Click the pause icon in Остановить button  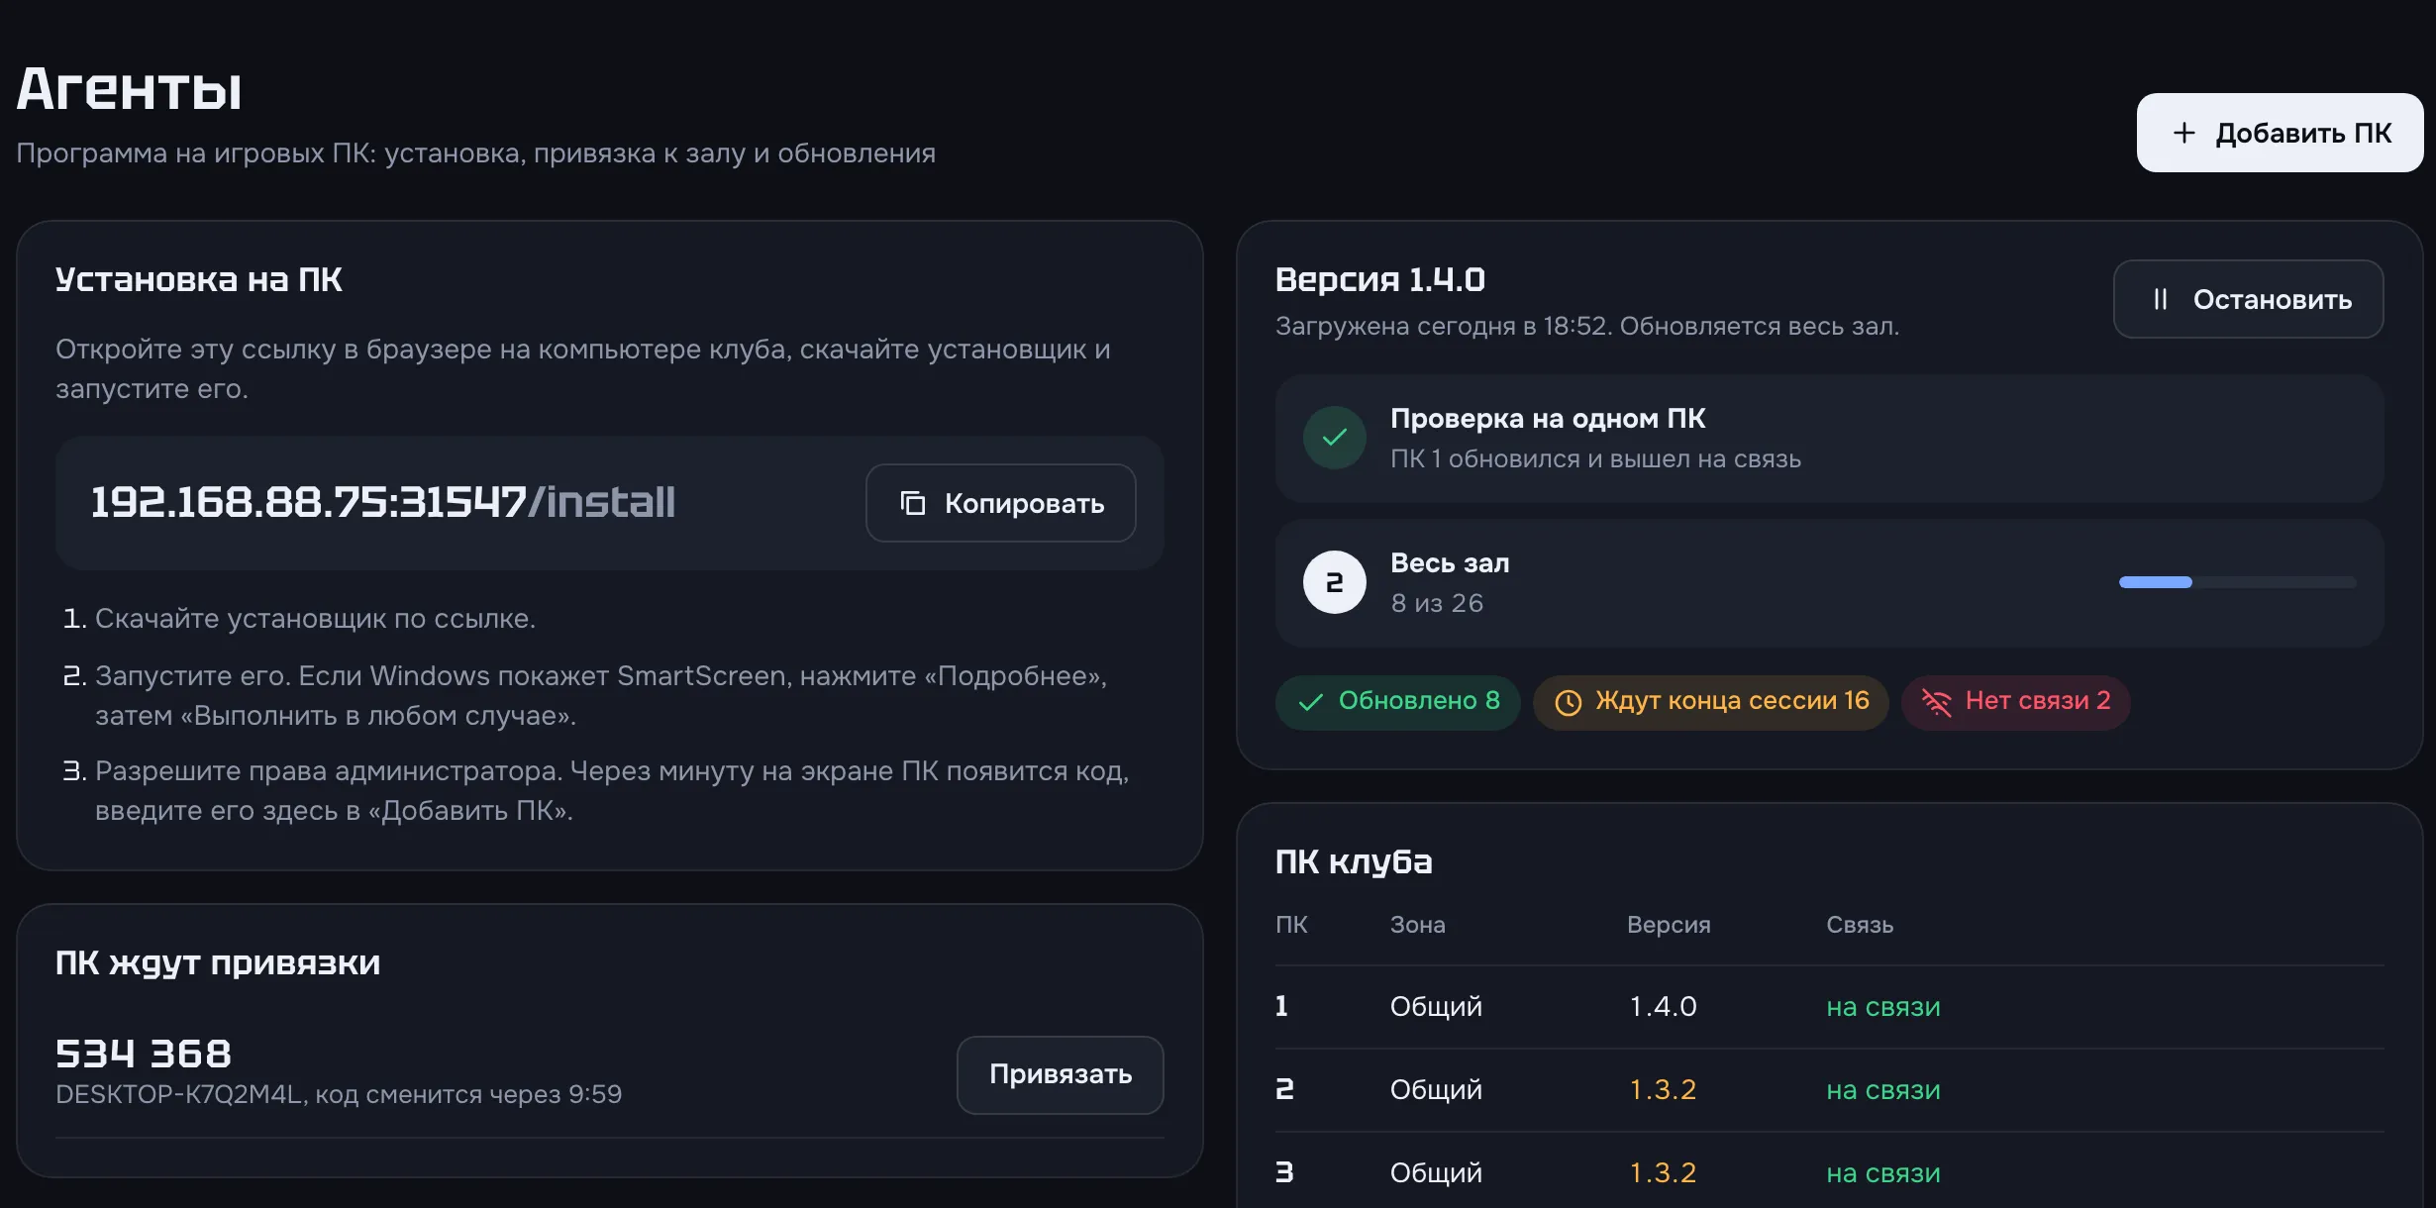(2161, 299)
